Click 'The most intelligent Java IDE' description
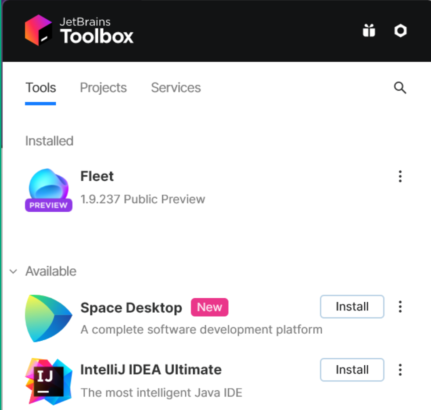Screen dimensions: 431x410 tap(162, 393)
